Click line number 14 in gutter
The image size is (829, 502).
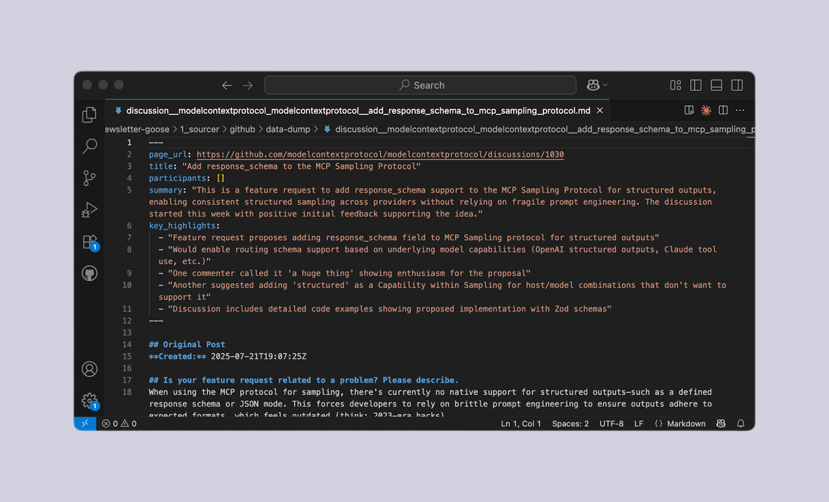(x=127, y=344)
